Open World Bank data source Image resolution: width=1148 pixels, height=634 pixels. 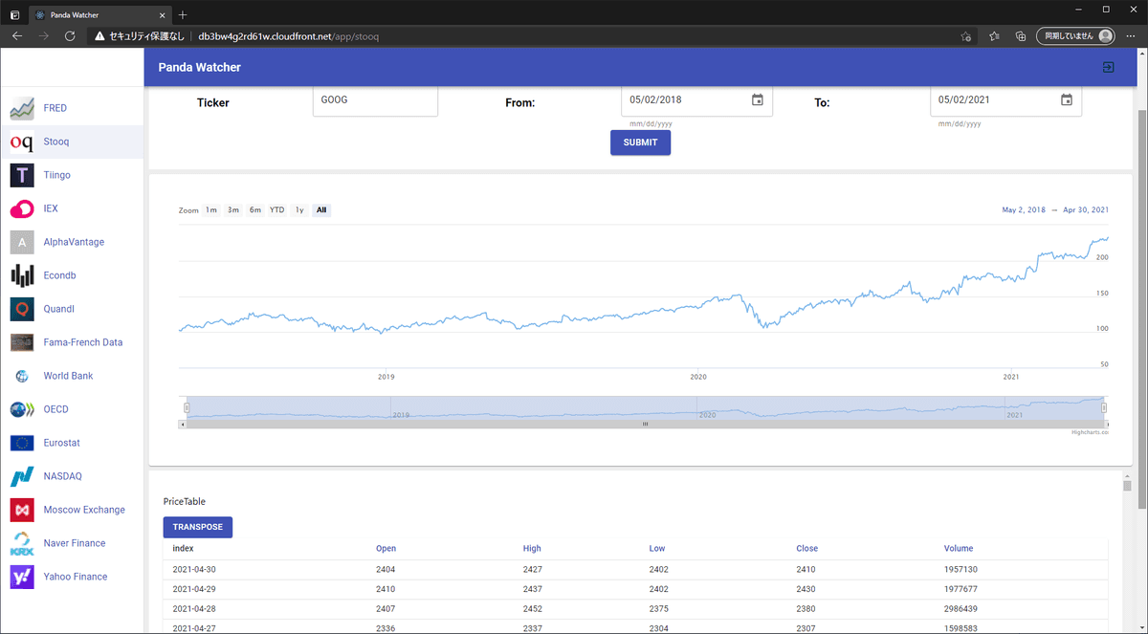[68, 377]
